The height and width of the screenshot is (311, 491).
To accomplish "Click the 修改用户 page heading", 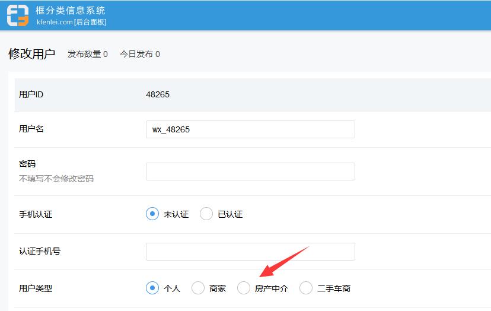I will point(31,54).
